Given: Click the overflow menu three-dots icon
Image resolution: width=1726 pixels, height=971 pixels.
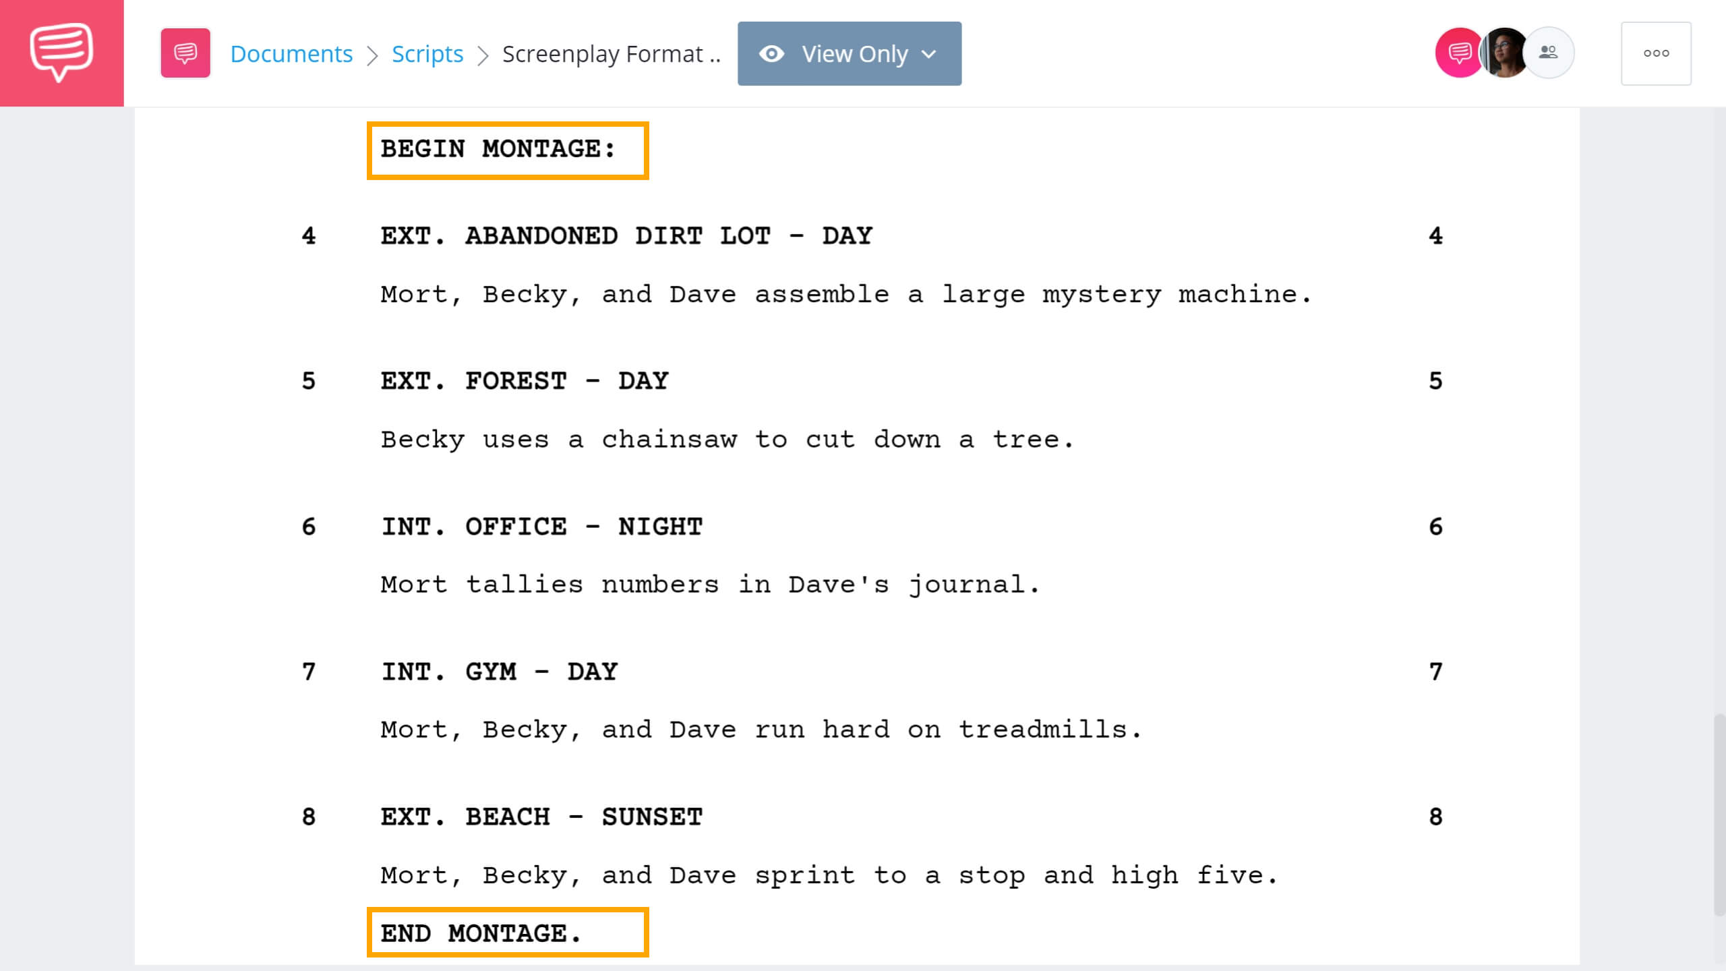Looking at the screenshot, I should pyautogui.click(x=1656, y=53).
